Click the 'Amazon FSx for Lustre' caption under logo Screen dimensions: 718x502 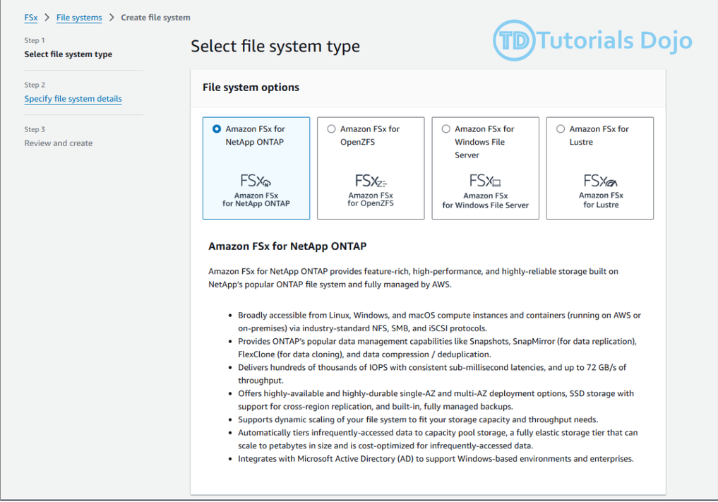[601, 200]
